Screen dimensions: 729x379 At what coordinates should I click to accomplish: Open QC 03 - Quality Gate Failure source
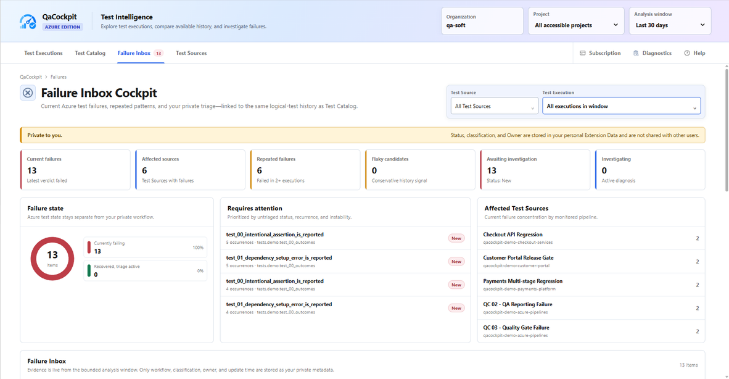(591, 331)
